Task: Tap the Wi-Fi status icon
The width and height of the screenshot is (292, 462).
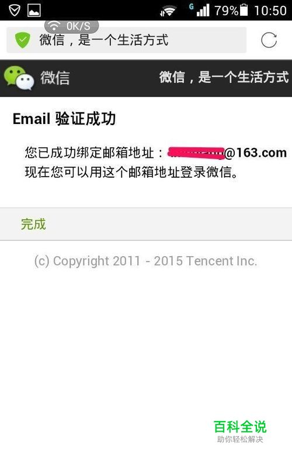Action: (168, 11)
